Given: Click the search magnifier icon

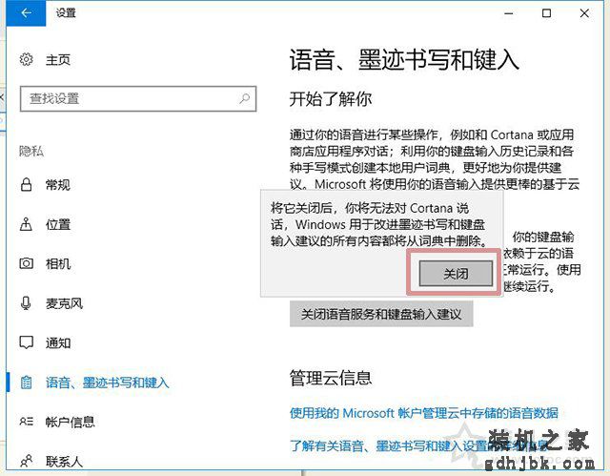Looking at the screenshot, I should coord(244,98).
